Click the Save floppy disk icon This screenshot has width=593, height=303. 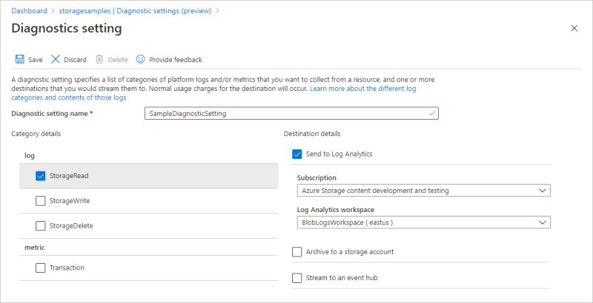(x=20, y=59)
